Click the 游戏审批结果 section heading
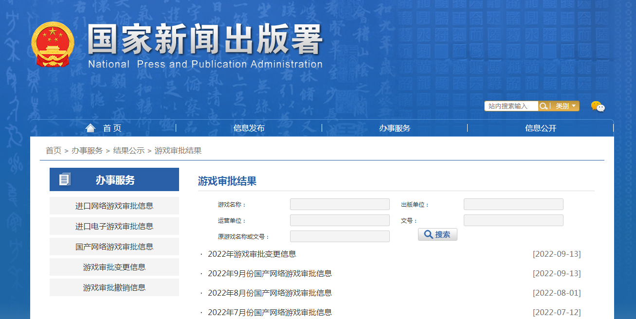The height and width of the screenshot is (319, 636). point(227,181)
